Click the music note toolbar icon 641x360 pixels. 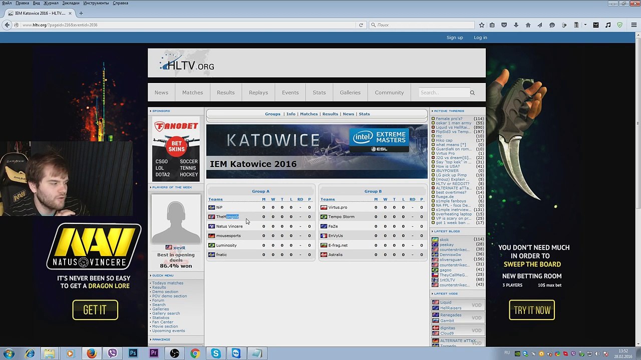point(608,25)
